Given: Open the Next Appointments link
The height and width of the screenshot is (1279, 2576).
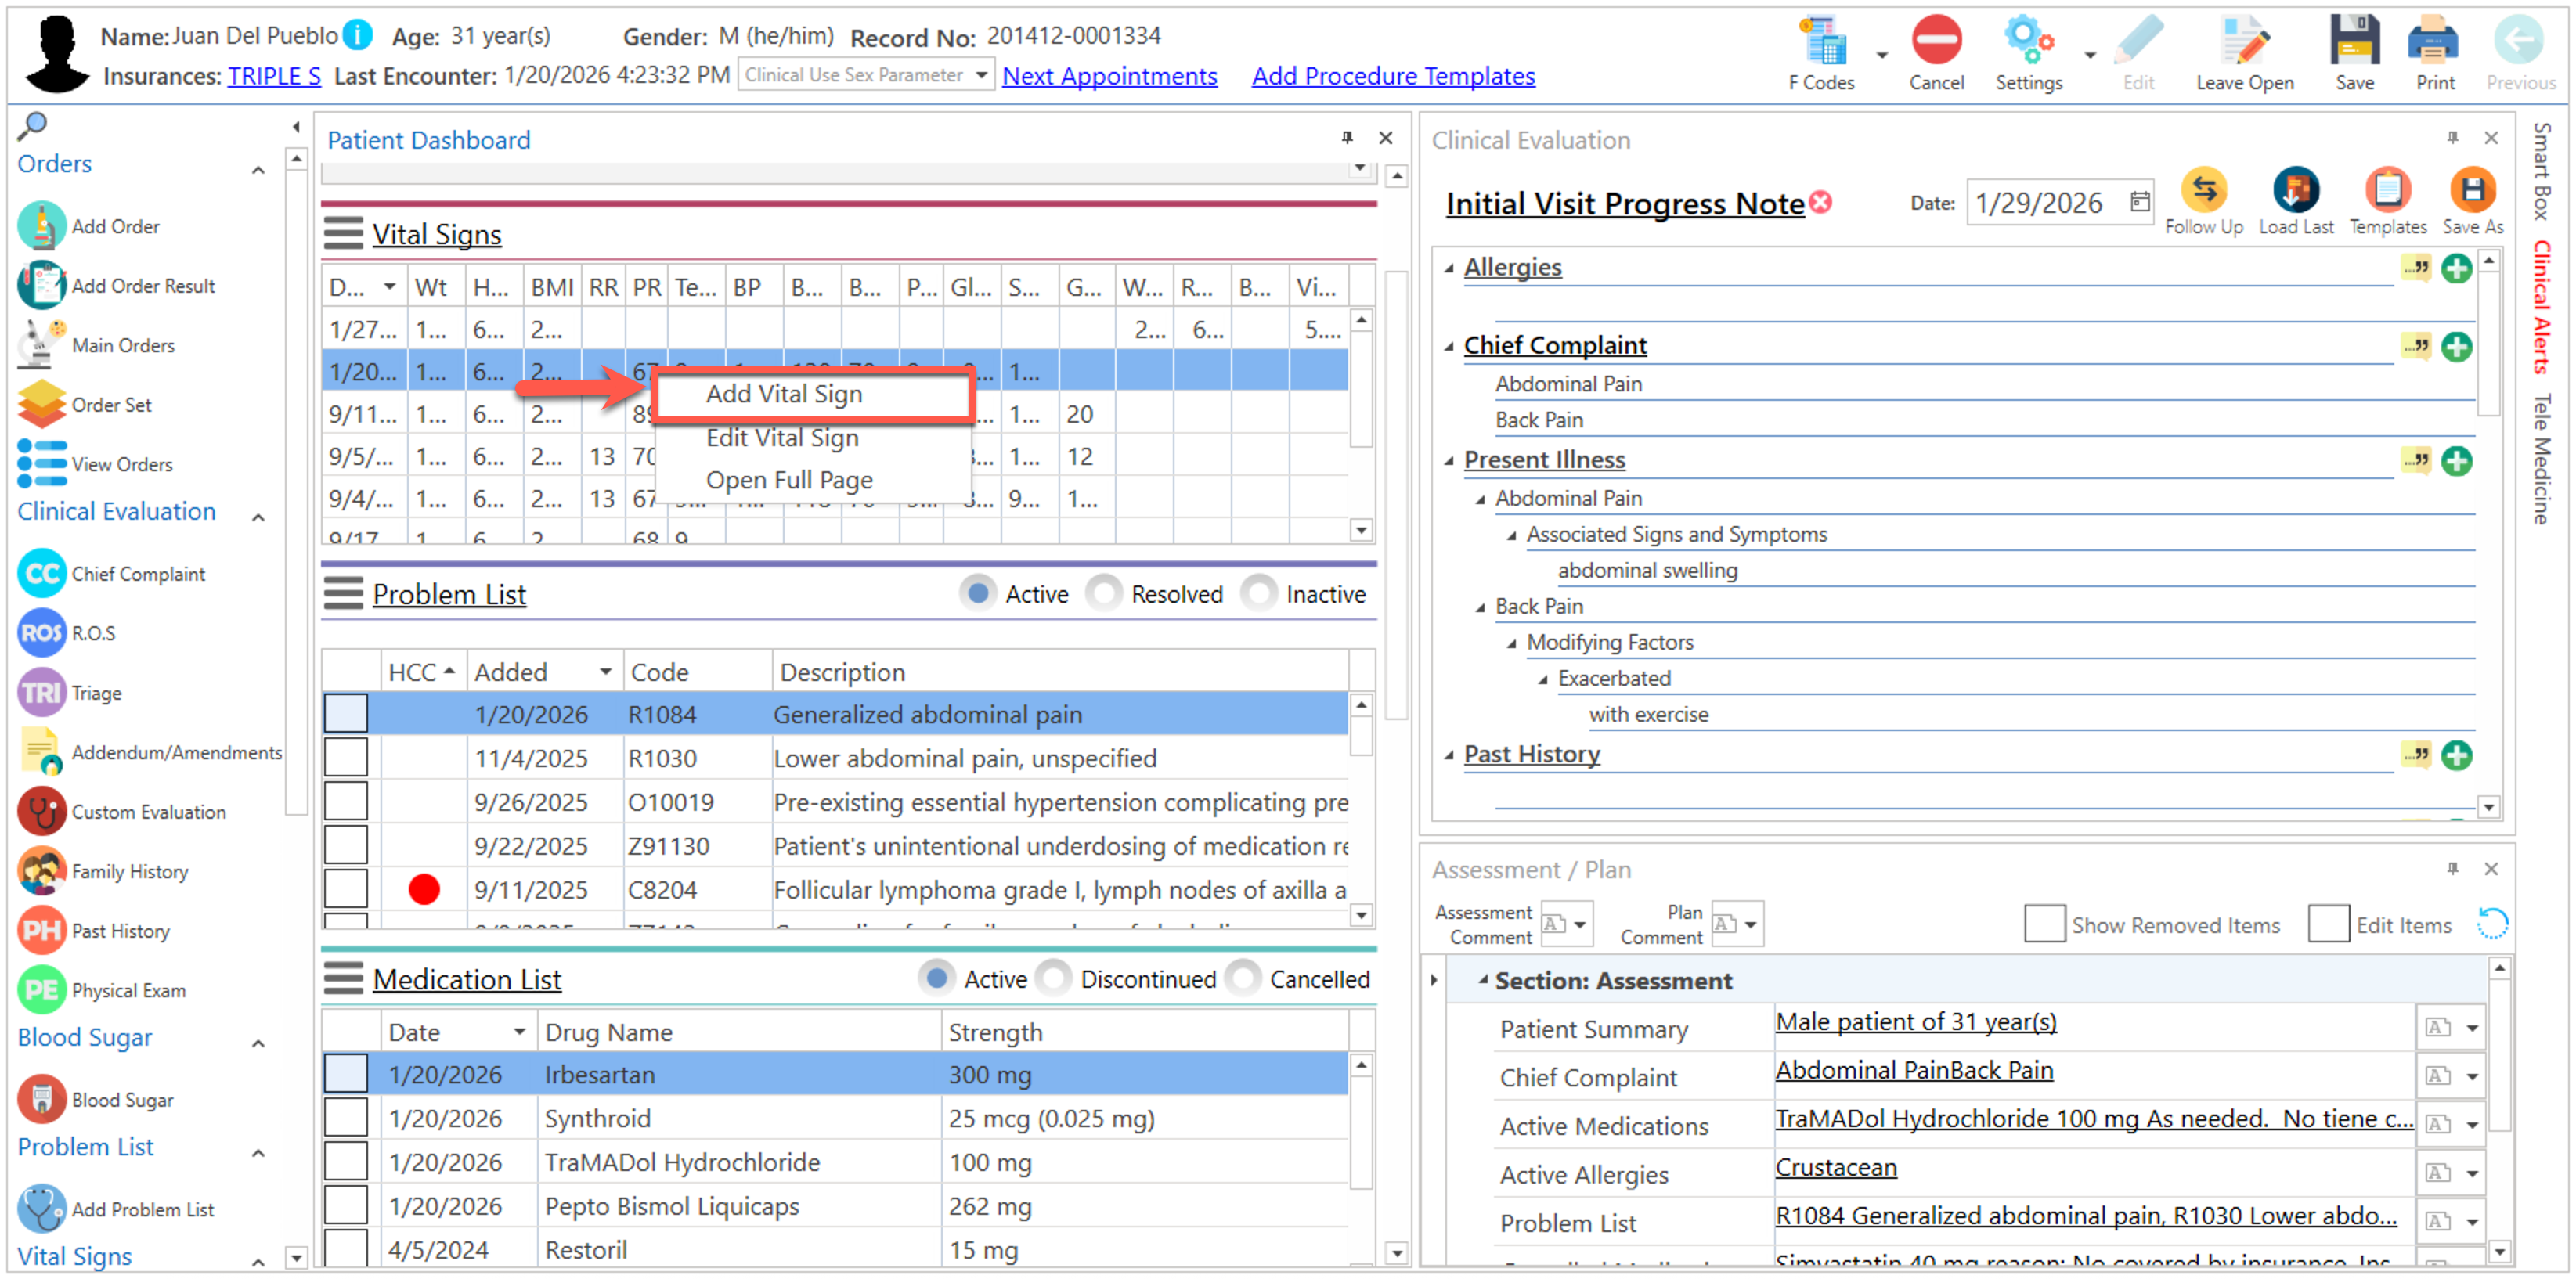Looking at the screenshot, I should coord(1109,76).
